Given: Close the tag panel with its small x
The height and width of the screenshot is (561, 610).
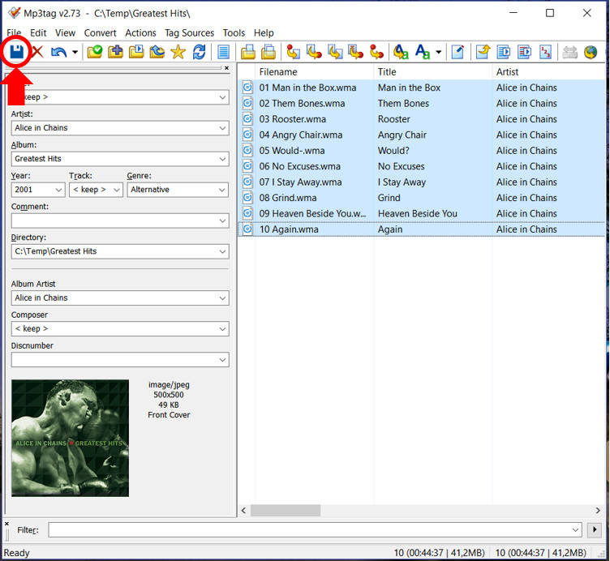Looking at the screenshot, I should point(226,68).
